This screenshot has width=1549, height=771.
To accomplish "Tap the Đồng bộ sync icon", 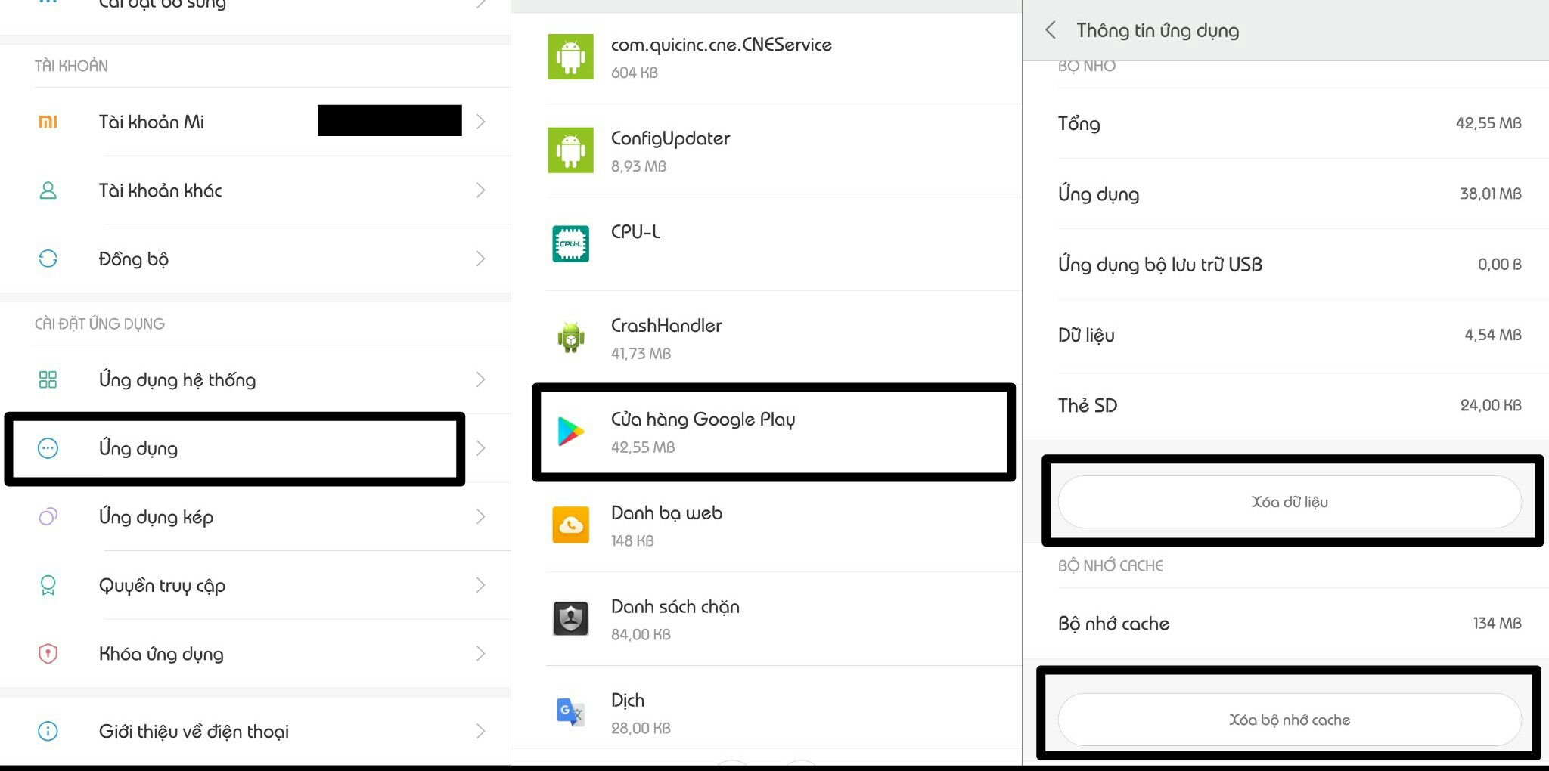I will coord(48,259).
